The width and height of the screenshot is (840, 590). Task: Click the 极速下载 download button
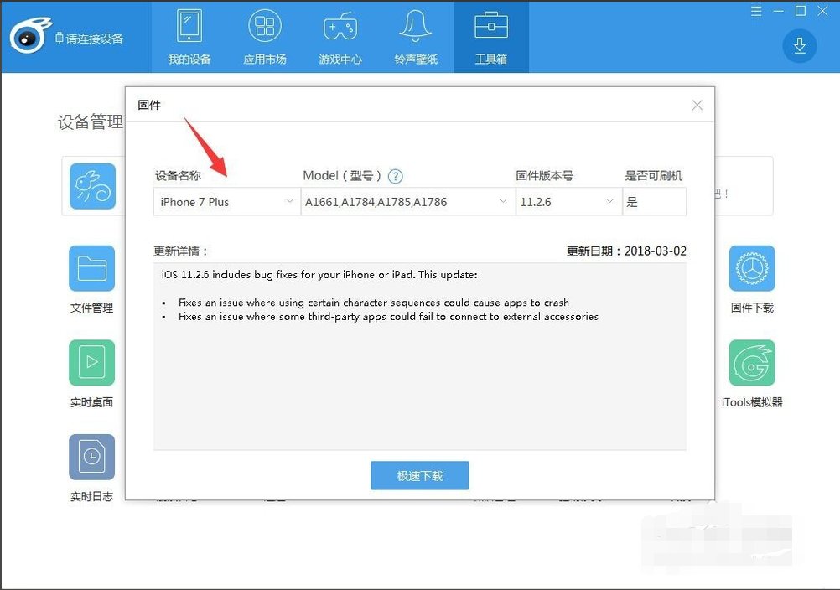point(419,474)
